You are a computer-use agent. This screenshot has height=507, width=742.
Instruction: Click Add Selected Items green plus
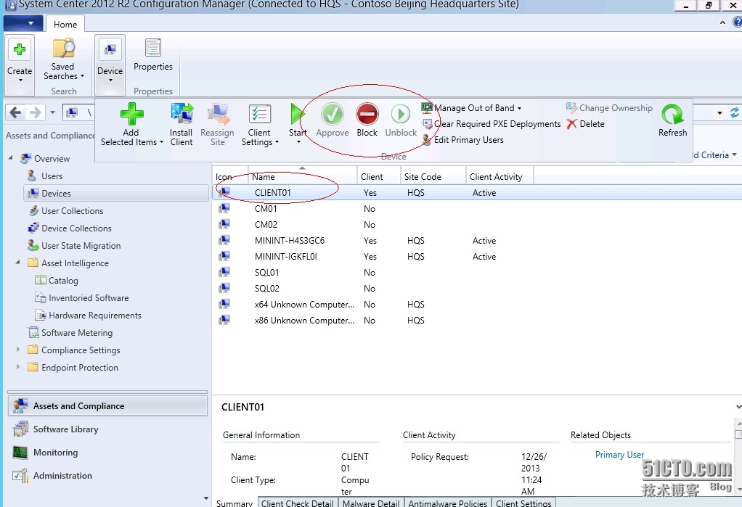tap(131, 114)
